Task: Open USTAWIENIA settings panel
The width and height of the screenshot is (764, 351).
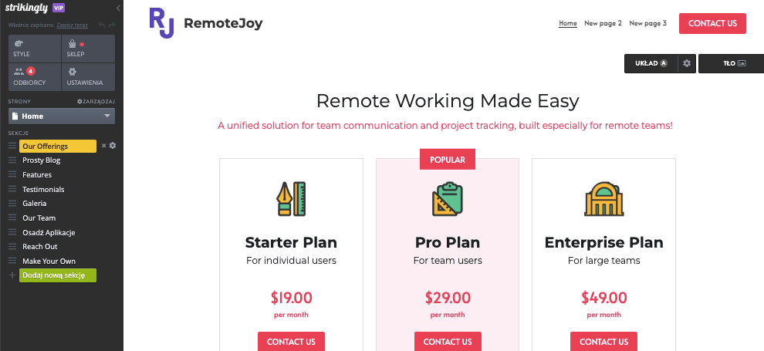Action: pyautogui.click(x=89, y=77)
